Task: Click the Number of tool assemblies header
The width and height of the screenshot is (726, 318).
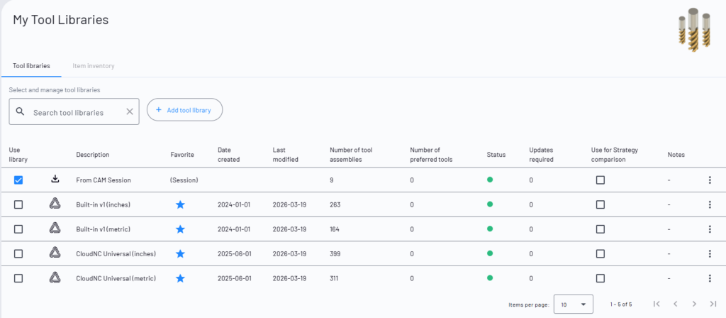Action: (351, 154)
